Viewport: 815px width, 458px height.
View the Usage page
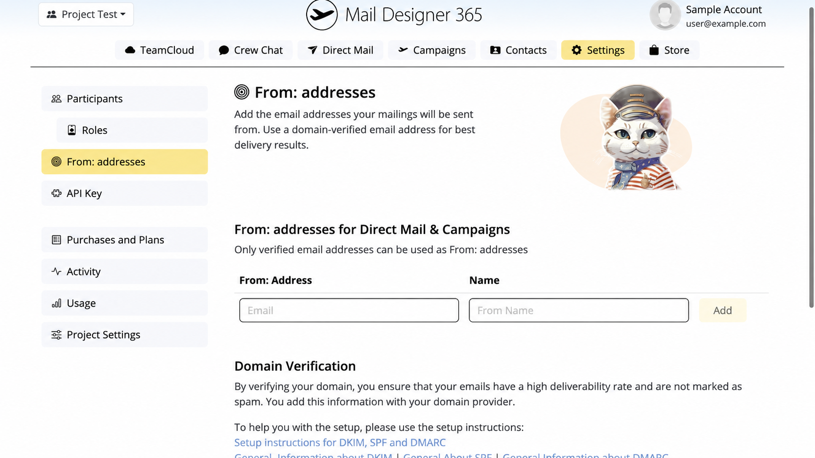[124, 303]
